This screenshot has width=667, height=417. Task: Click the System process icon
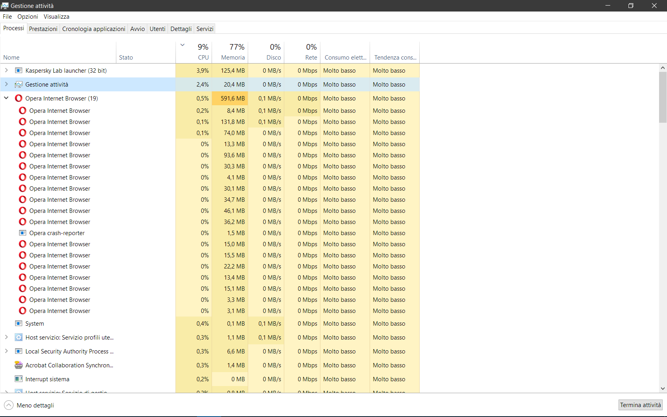(x=18, y=324)
